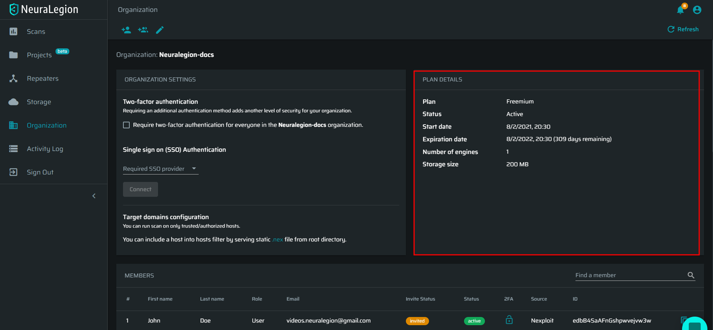The width and height of the screenshot is (713, 330).
Task: Click the add single member icon
Action: pos(126,30)
